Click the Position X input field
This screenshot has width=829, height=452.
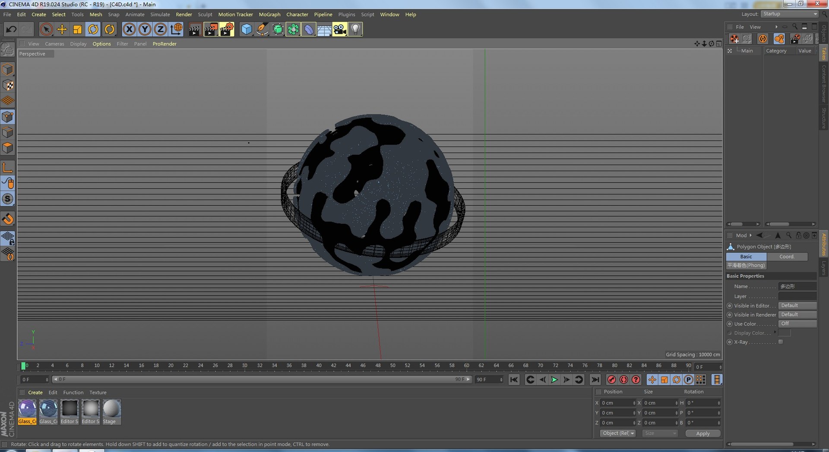click(x=618, y=403)
